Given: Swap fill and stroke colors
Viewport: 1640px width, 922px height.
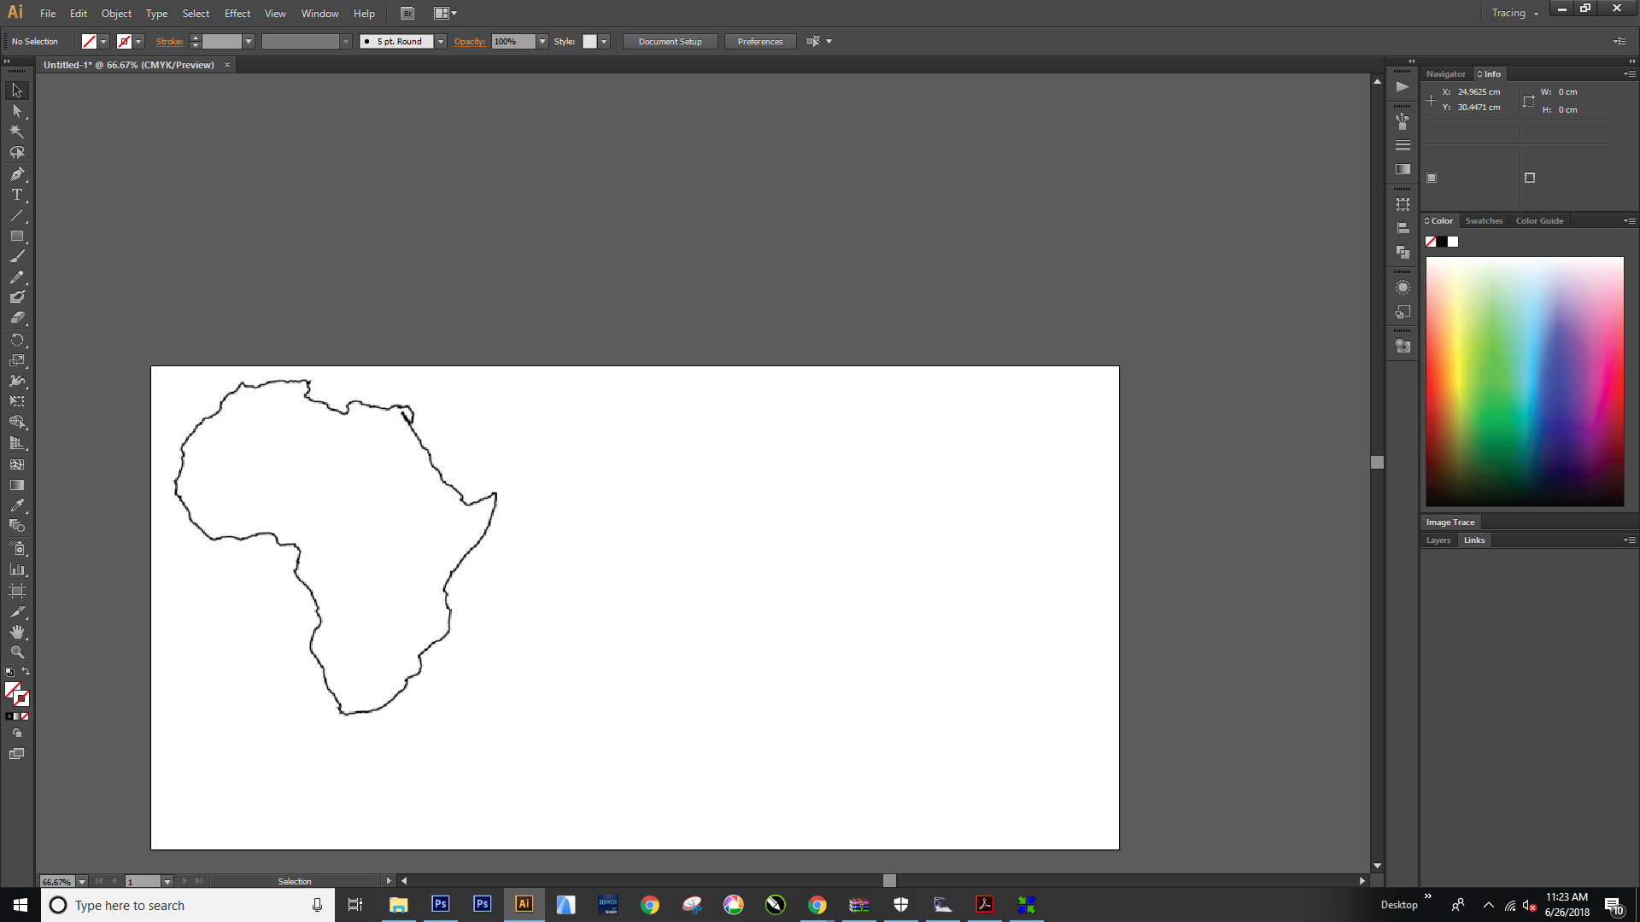Looking at the screenshot, I should coord(26,672).
